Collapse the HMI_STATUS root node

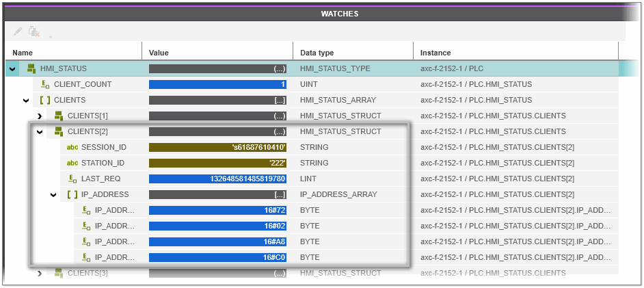click(12, 68)
